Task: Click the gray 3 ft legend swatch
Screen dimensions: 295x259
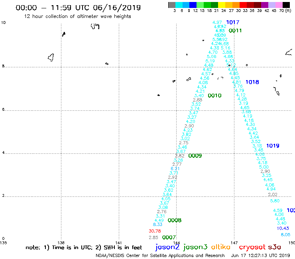Action: [172, 5]
